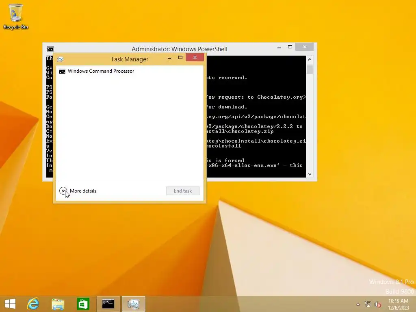
Task: Click Task Manager title bar icon
Action: (60, 59)
